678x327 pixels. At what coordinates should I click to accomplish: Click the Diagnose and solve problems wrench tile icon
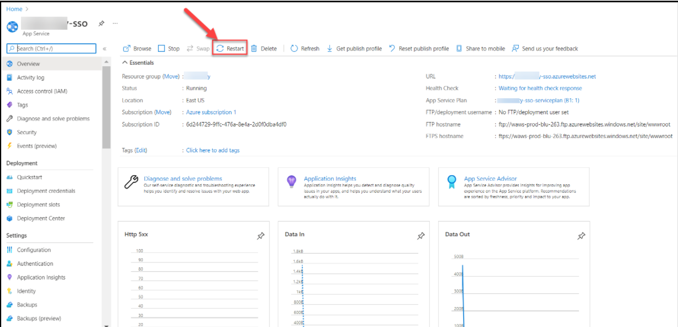click(x=132, y=182)
